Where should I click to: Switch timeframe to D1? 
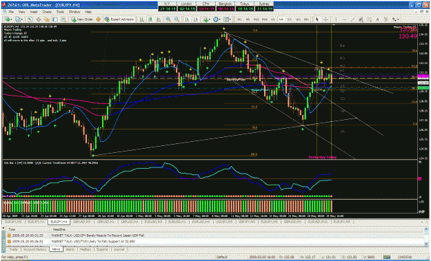pos(290,19)
